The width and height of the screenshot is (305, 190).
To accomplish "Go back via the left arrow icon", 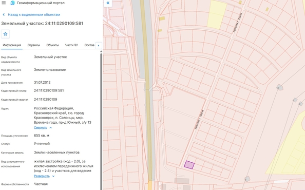I will point(4,15).
